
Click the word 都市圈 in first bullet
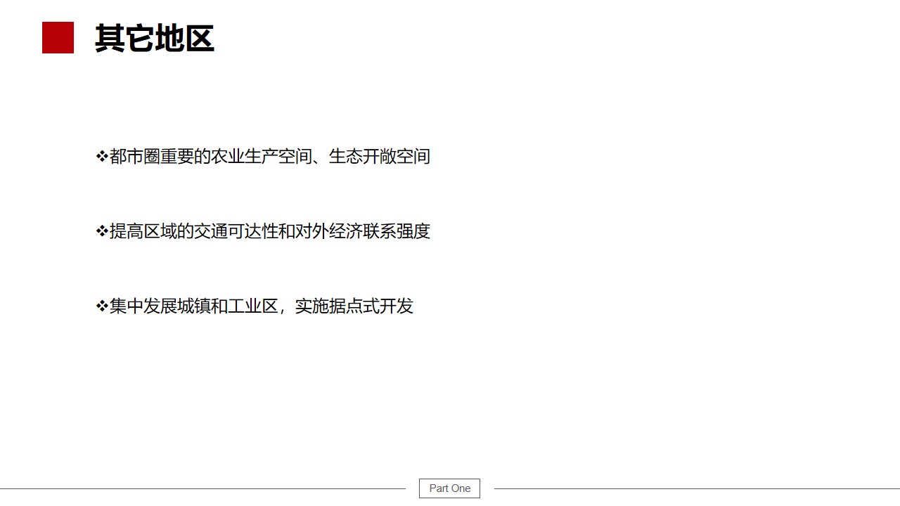pos(135,156)
